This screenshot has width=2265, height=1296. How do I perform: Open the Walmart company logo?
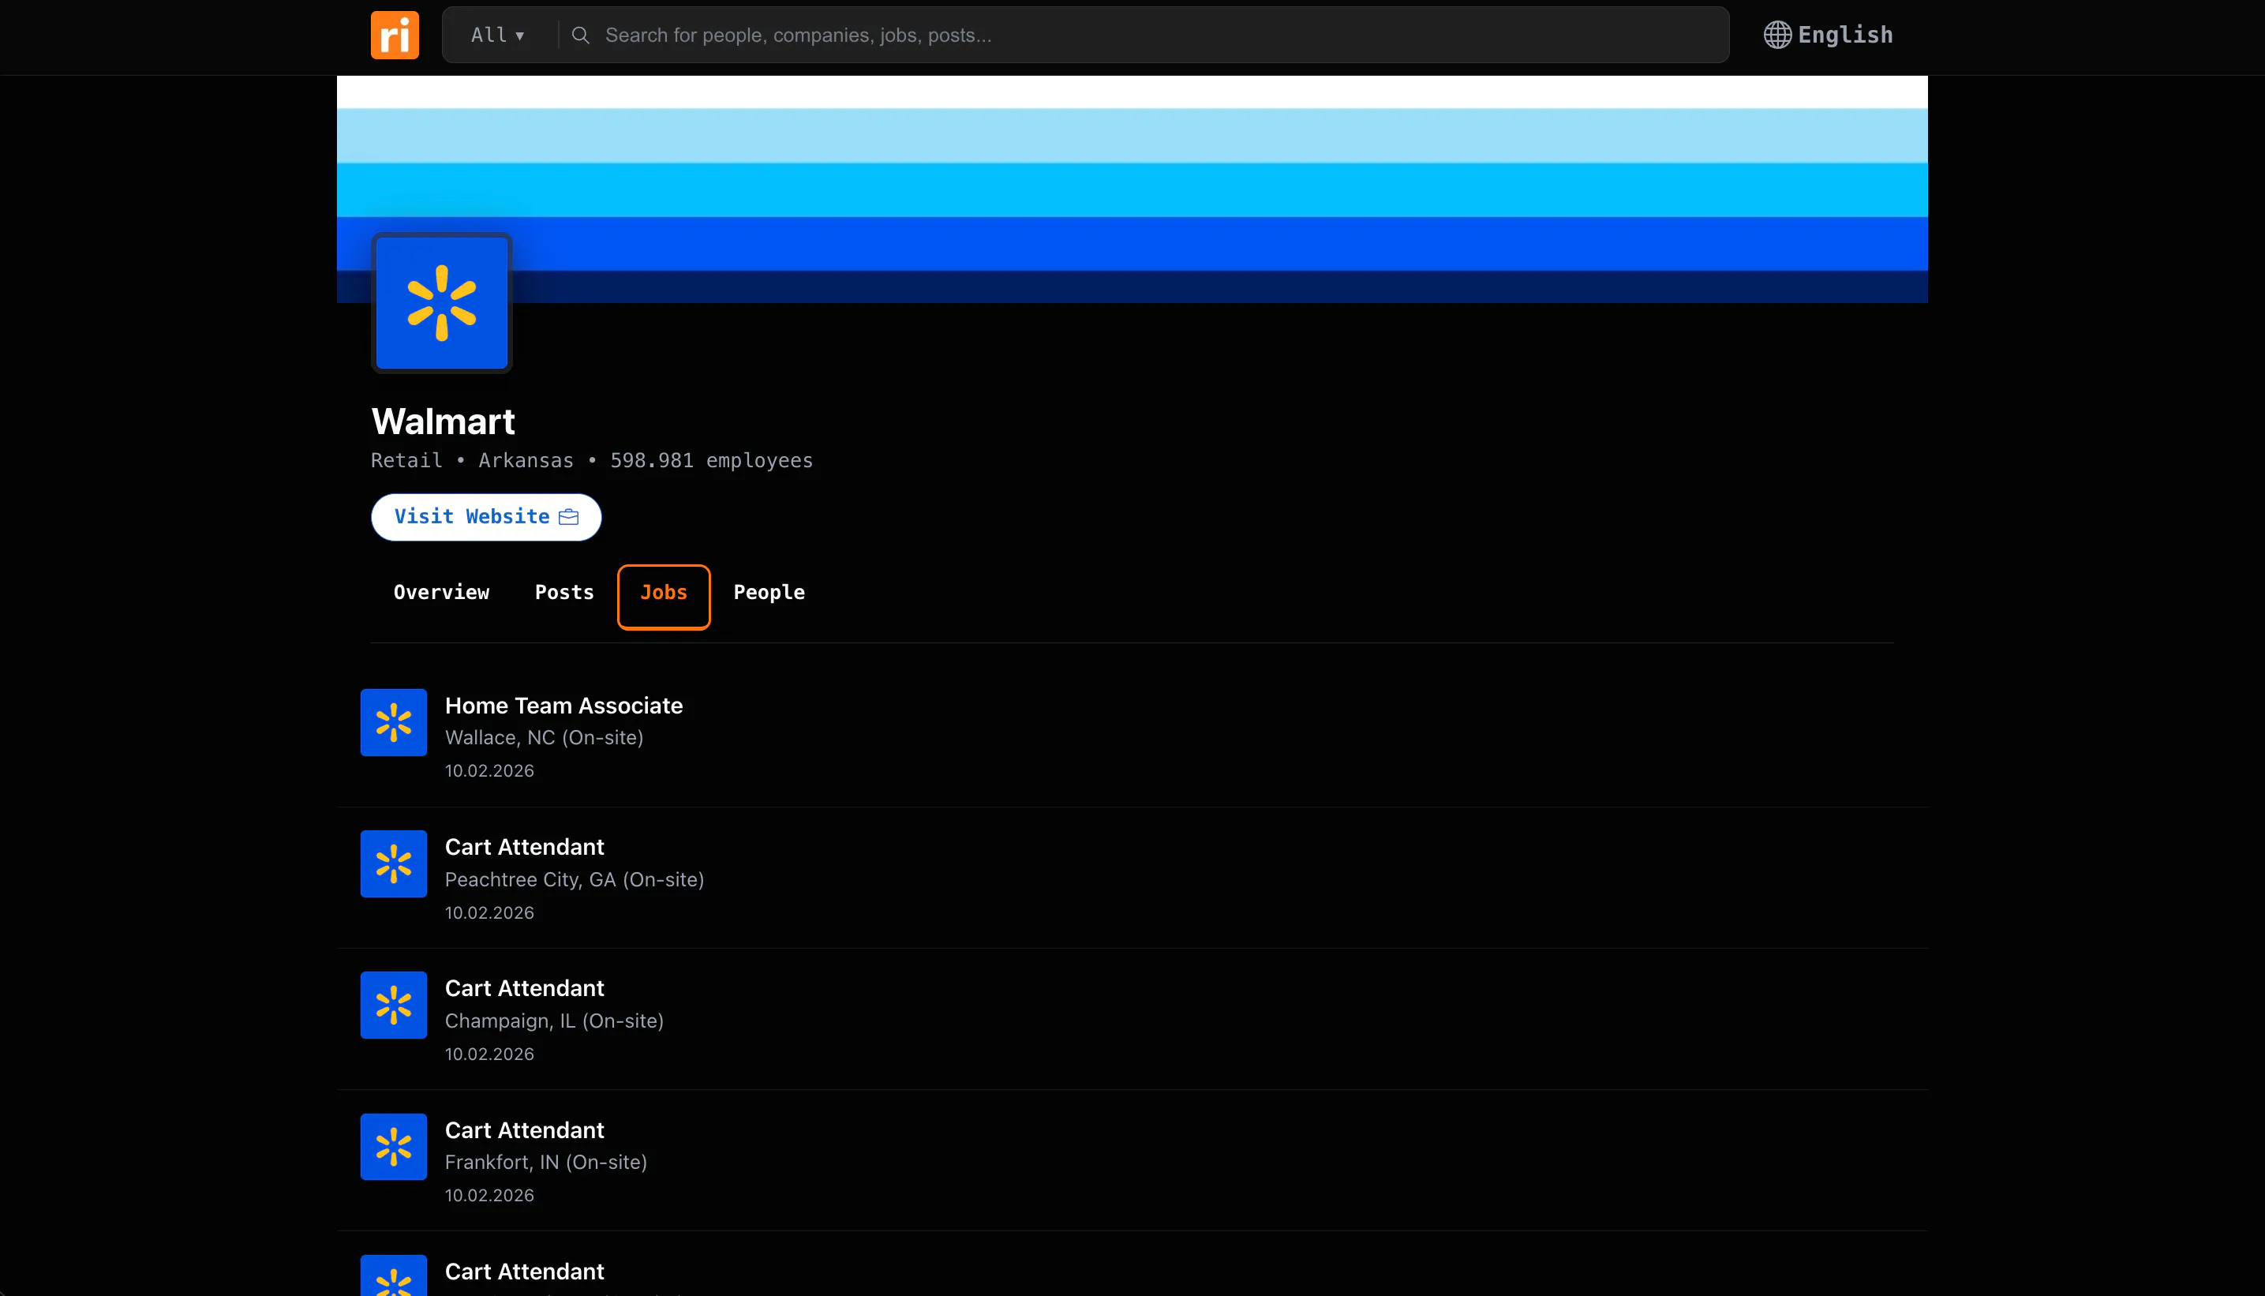click(x=441, y=302)
